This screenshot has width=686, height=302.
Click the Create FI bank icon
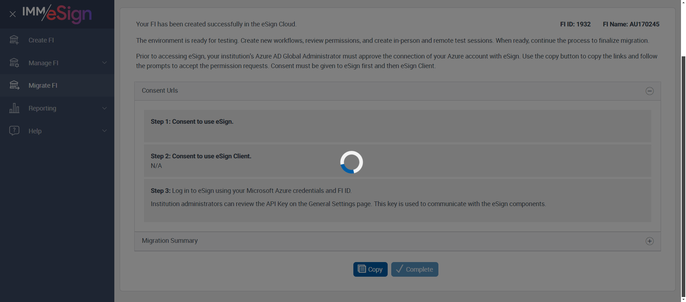(x=14, y=40)
